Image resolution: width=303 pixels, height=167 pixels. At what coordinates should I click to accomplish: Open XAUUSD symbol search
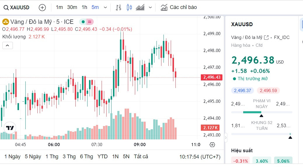16,8
